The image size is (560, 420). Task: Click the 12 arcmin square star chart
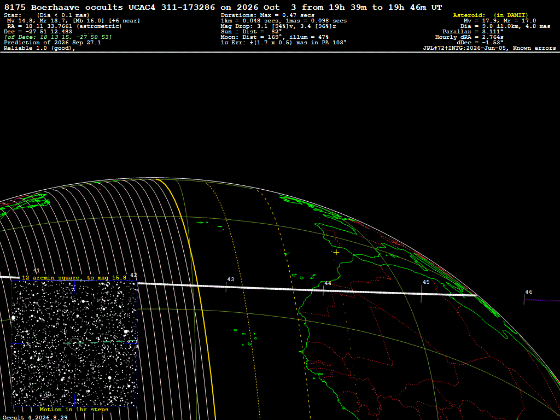point(74,343)
